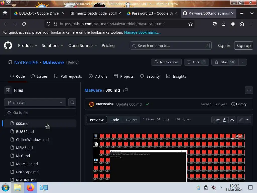The width and height of the screenshot is (257, 193).
Task: Open the Pull requests tab
Action: [x=68, y=76]
